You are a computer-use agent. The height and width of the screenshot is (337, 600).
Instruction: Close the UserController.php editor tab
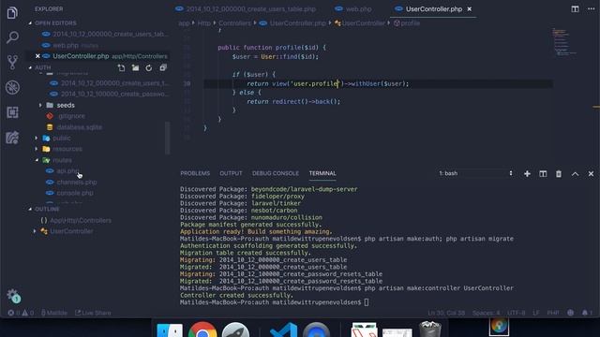pos(469,9)
